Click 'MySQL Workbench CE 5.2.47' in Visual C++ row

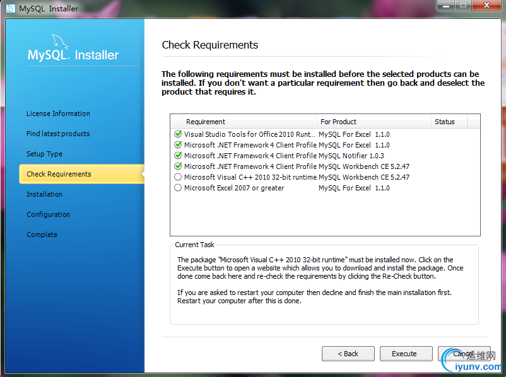point(364,177)
